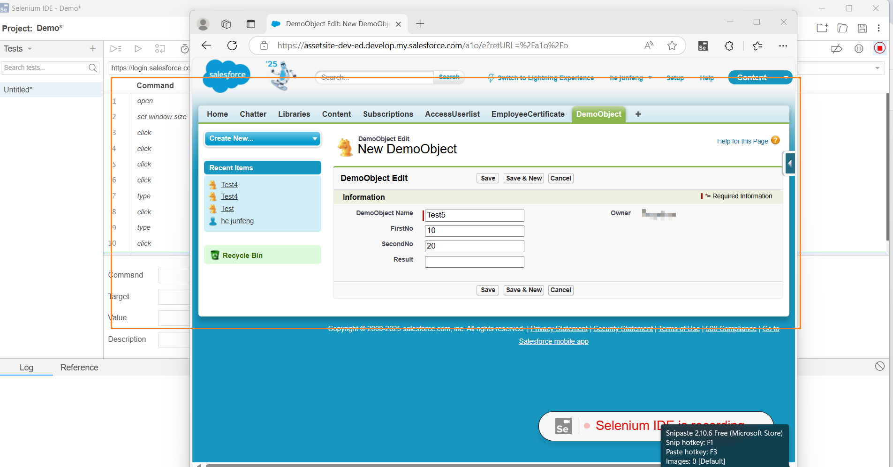
Task: Expand the Selenium base URL dropdown arrow
Action: coord(877,68)
